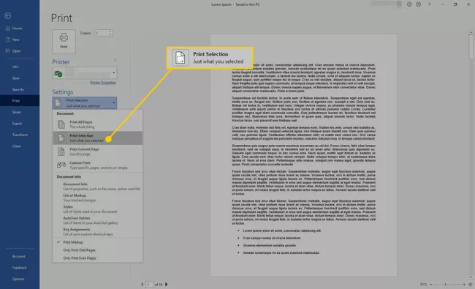Click the document page preview
The image size is (475, 289).
point(303,155)
